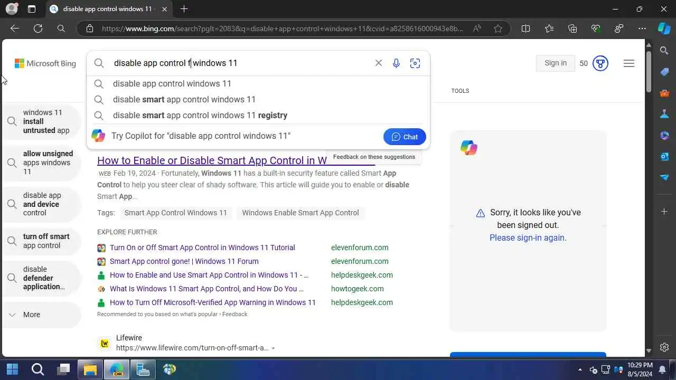Open the TOOLS search option
Image resolution: width=676 pixels, height=380 pixels.
click(x=460, y=91)
